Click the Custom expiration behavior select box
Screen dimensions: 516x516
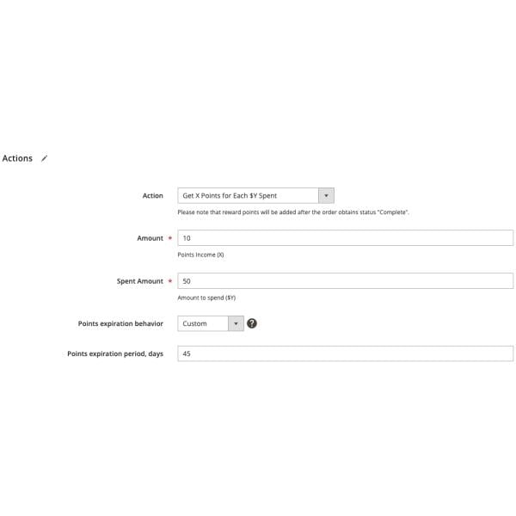pyautogui.click(x=211, y=323)
